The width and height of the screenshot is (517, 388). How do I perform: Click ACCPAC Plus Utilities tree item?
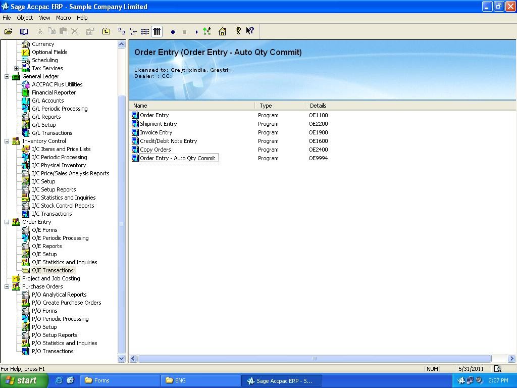(57, 84)
